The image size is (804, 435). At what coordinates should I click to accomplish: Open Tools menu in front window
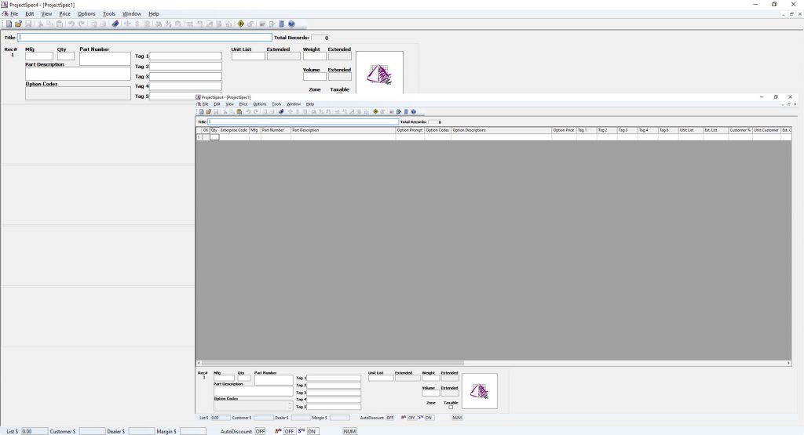pos(276,104)
